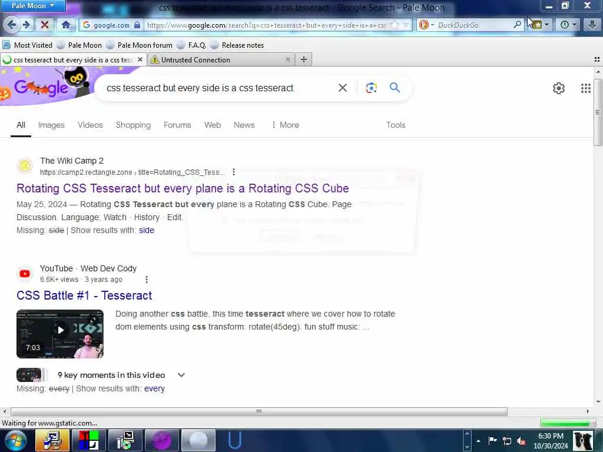Open Google quick settings gear
Viewport: 603px width, 452px height.
559,88
